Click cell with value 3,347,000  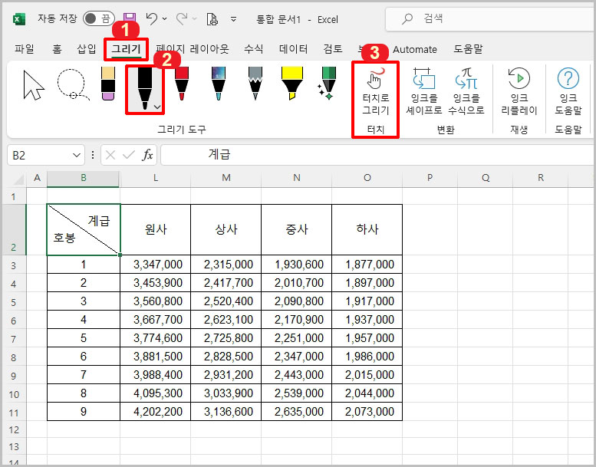pos(156,265)
